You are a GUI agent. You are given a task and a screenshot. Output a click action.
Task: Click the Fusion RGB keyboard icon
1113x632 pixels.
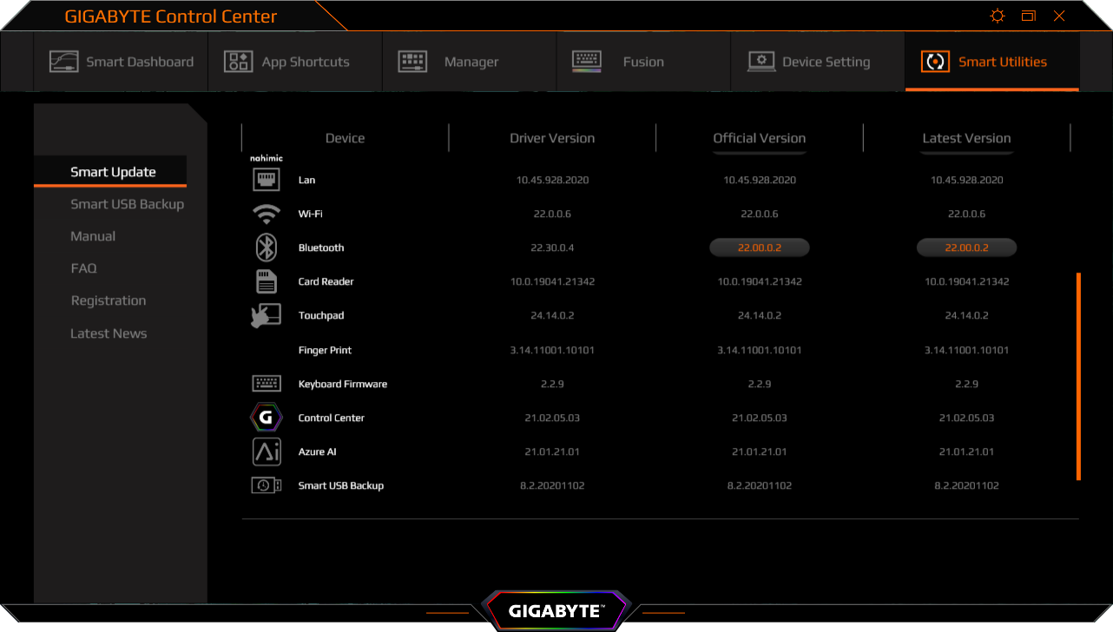point(587,62)
